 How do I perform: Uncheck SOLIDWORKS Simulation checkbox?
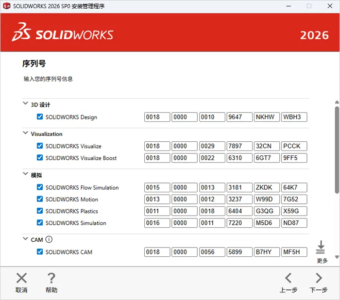(x=40, y=223)
